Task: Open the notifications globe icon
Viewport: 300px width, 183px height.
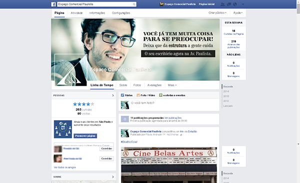Action: point(235,4)
